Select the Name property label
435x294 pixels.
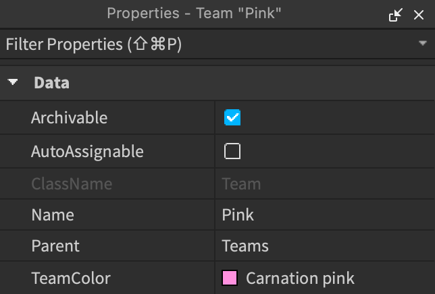click(53, 215)
